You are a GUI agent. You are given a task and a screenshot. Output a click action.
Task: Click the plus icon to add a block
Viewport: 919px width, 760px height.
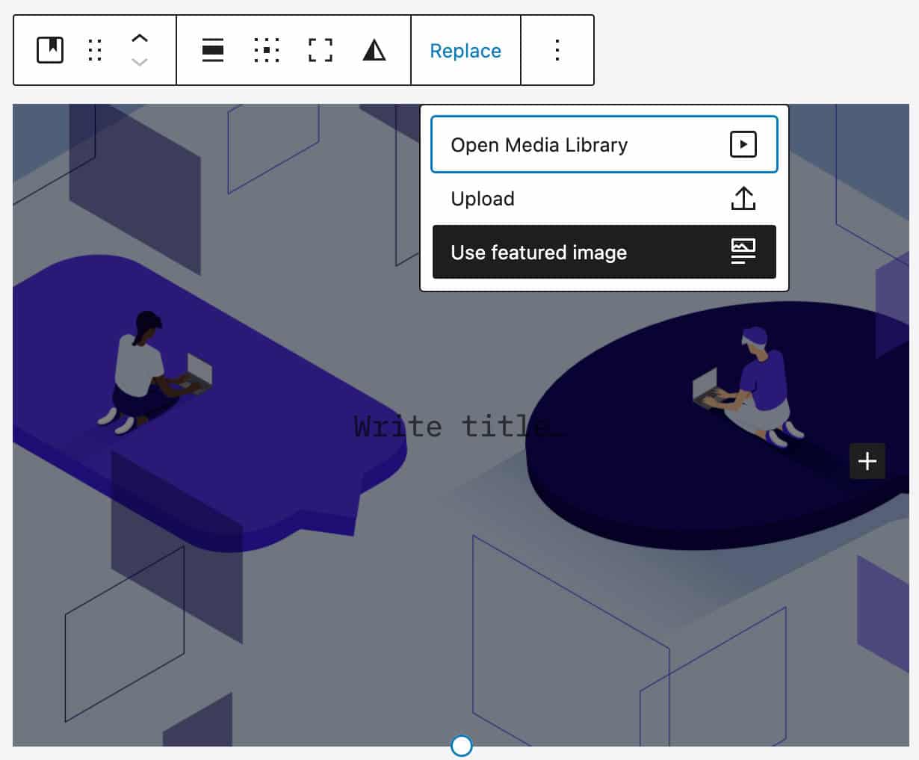[x=867, y=461]
